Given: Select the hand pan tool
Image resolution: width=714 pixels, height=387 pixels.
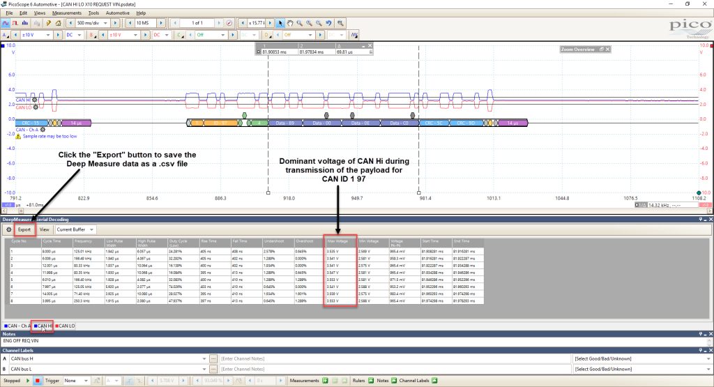Looking at the screenshot, I should click(290, 23).
